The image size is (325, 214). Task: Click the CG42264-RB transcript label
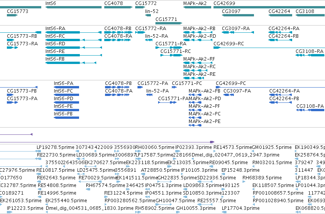[x=283, y=36]
